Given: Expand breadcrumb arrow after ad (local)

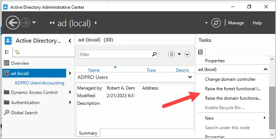Looking at the screenshot, I should coord(96,23).
